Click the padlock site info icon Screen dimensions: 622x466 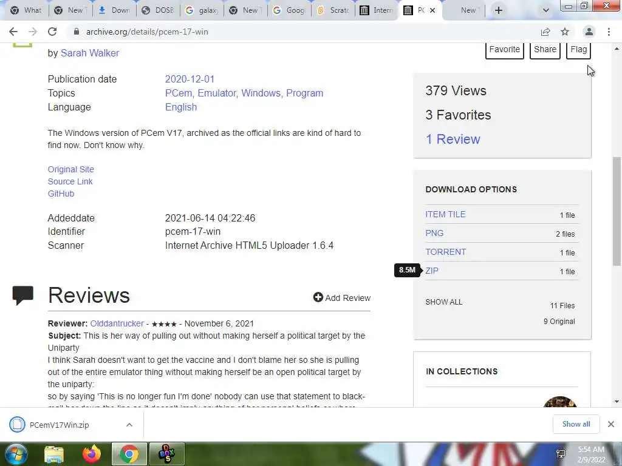click(x=77, y=32)
